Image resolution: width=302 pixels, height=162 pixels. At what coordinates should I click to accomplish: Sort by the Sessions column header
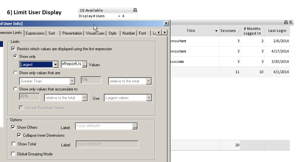coord(228,31)
